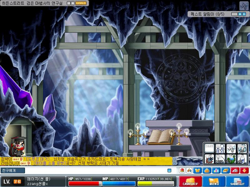
Task: Open the inventory bag icon
Action: 207,171
